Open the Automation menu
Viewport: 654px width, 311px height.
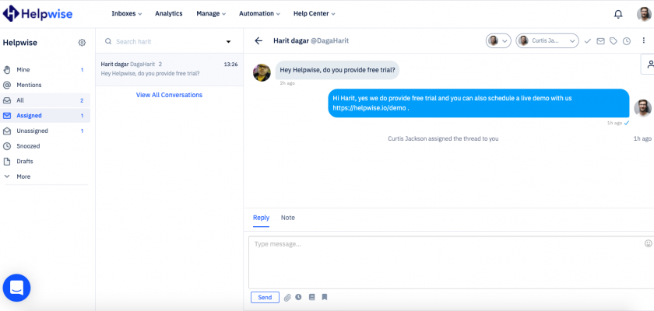coord(259,13)
